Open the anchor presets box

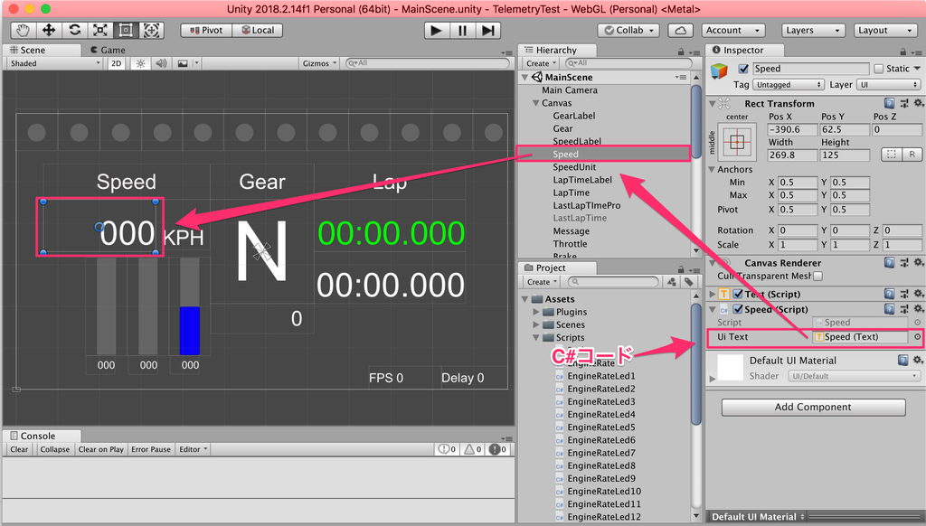tap(736, 141)
